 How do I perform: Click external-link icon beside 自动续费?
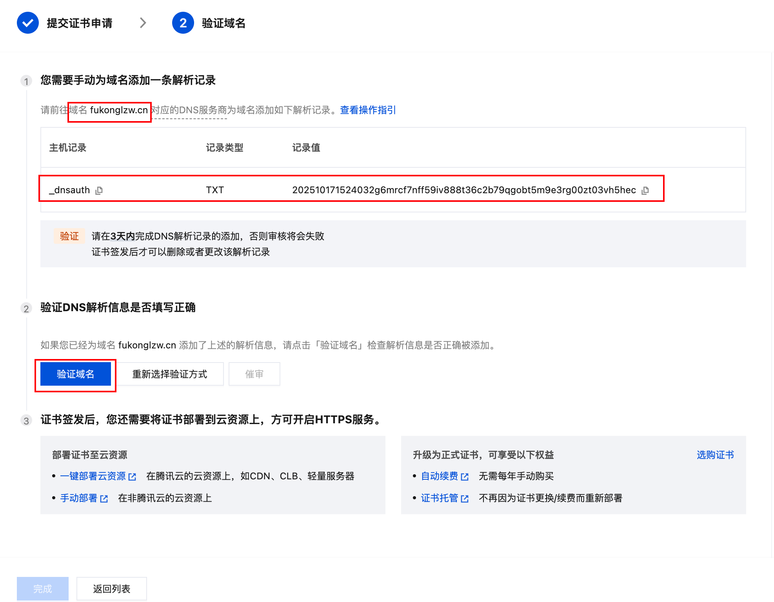465,477
